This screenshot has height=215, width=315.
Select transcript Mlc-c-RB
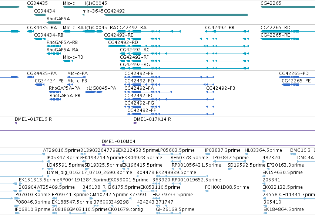(x=68, y=61)
